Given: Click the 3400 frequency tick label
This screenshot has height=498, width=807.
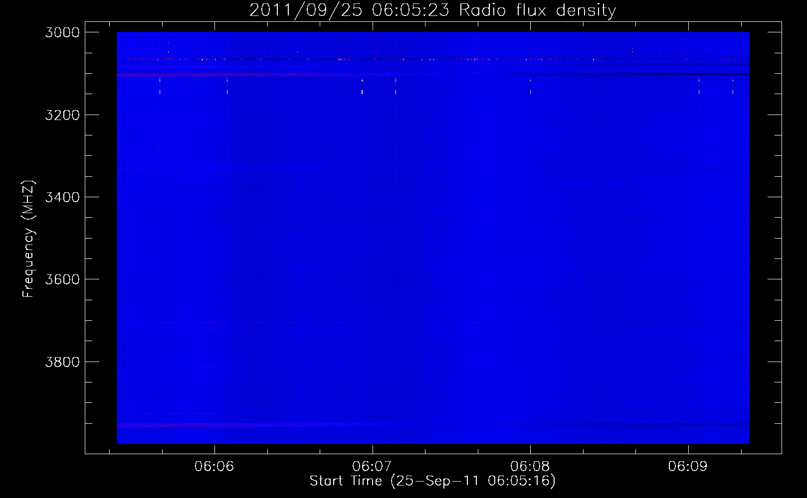Looking at the screenshot, I should point(62,197).
